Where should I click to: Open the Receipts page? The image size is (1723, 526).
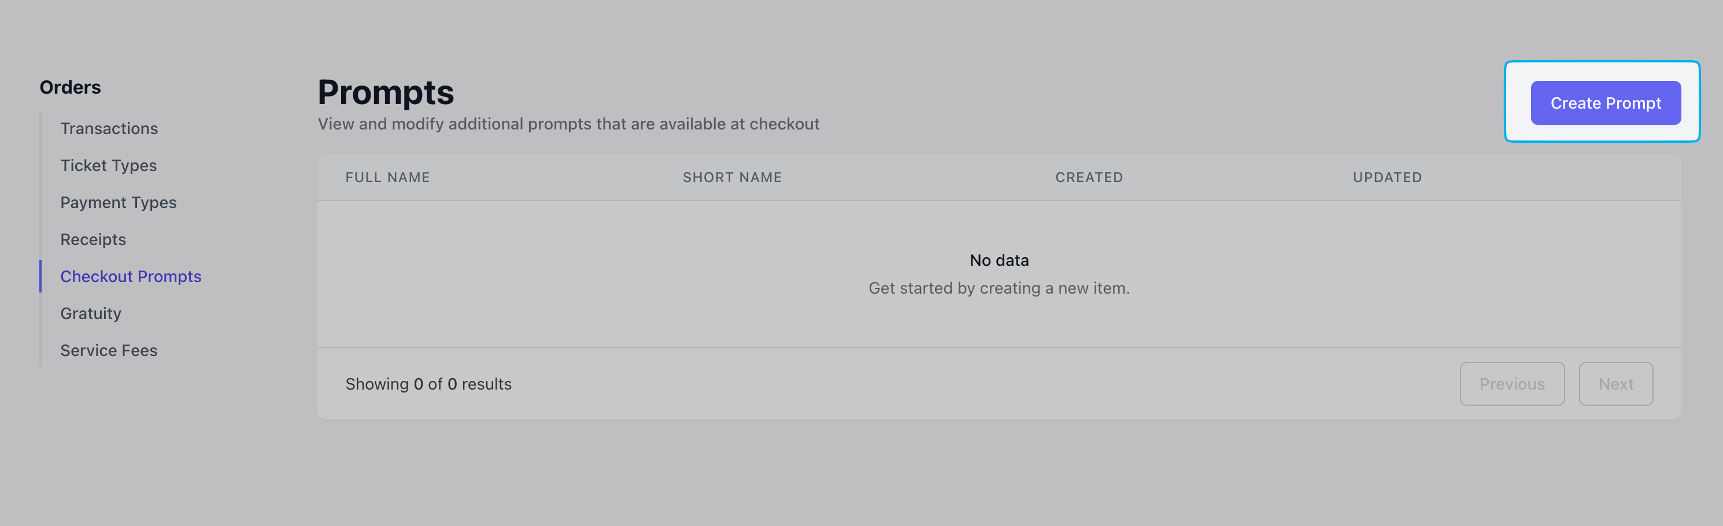pyautogui.click(x=93, y=239)
